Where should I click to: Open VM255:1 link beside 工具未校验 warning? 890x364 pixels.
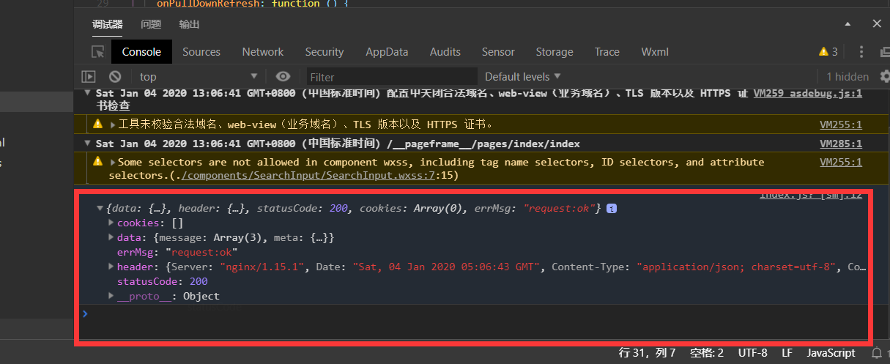coord(841,125)
